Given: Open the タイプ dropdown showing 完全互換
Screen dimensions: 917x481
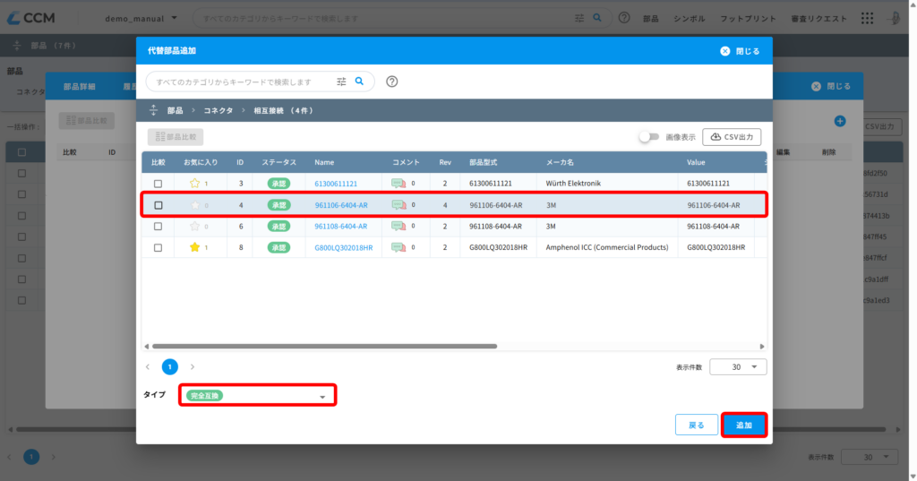Looking at the screenshot, I should pos(257,396).
